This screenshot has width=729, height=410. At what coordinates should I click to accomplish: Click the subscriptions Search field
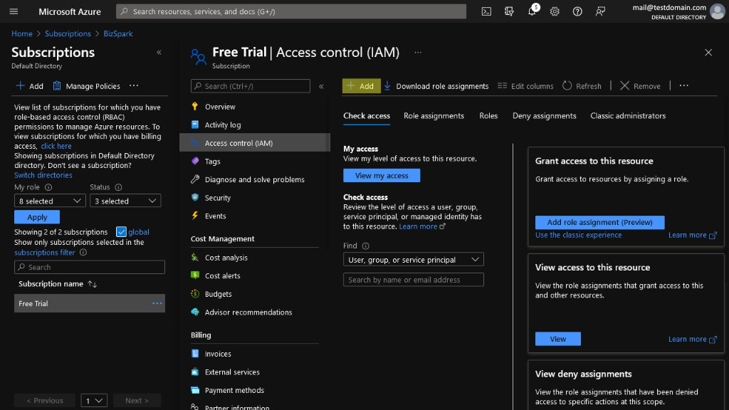90,268
